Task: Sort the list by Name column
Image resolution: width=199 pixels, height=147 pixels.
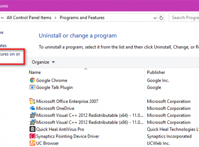Action: (35, 72)
